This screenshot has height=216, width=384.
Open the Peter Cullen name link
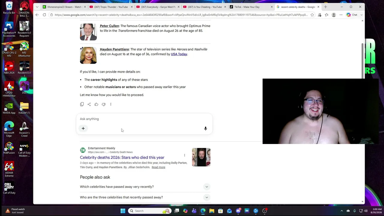(109, 26)
